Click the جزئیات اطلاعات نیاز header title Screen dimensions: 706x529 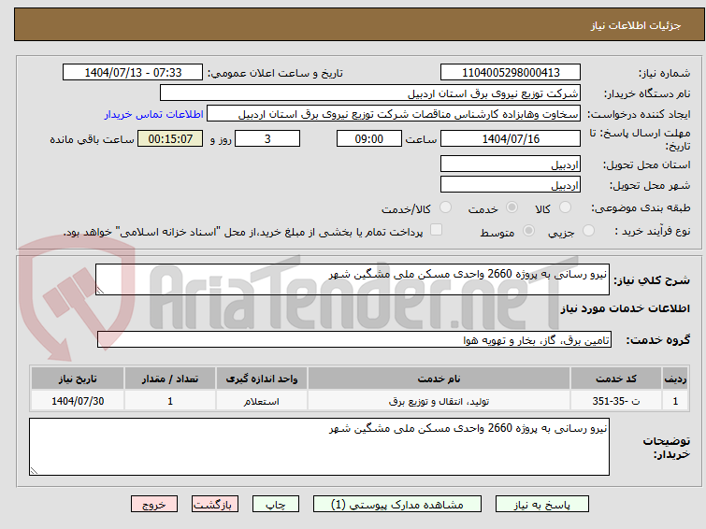point(636,25)
